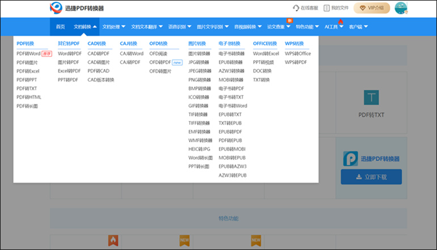Open WPS转Office link
The image size is (437, 250).
pyautogui.click(x=297, y=53)
